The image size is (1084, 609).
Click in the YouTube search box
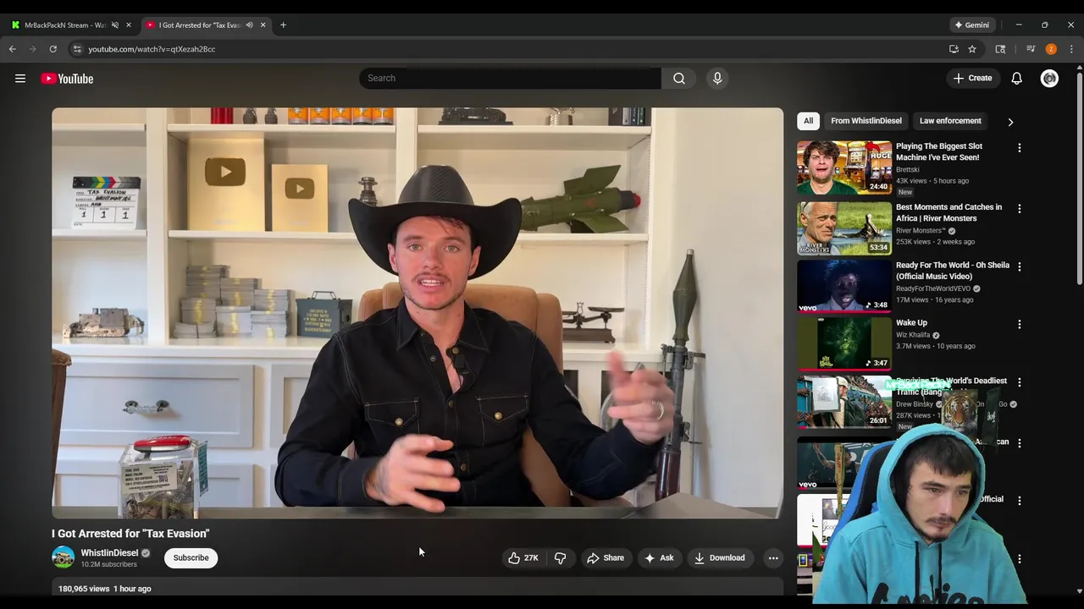(x=511, y=78)
